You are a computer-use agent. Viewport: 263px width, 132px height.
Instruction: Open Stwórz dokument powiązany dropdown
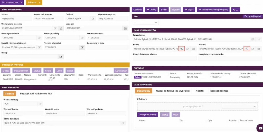213,9
